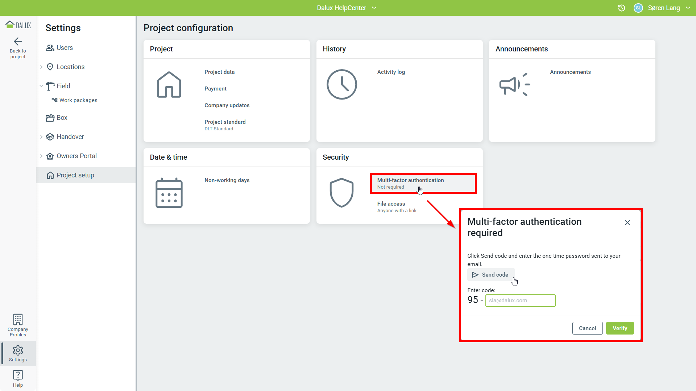Collapse the Field section chevron
This screenshot has width=696, height=391.
[41, 86]
